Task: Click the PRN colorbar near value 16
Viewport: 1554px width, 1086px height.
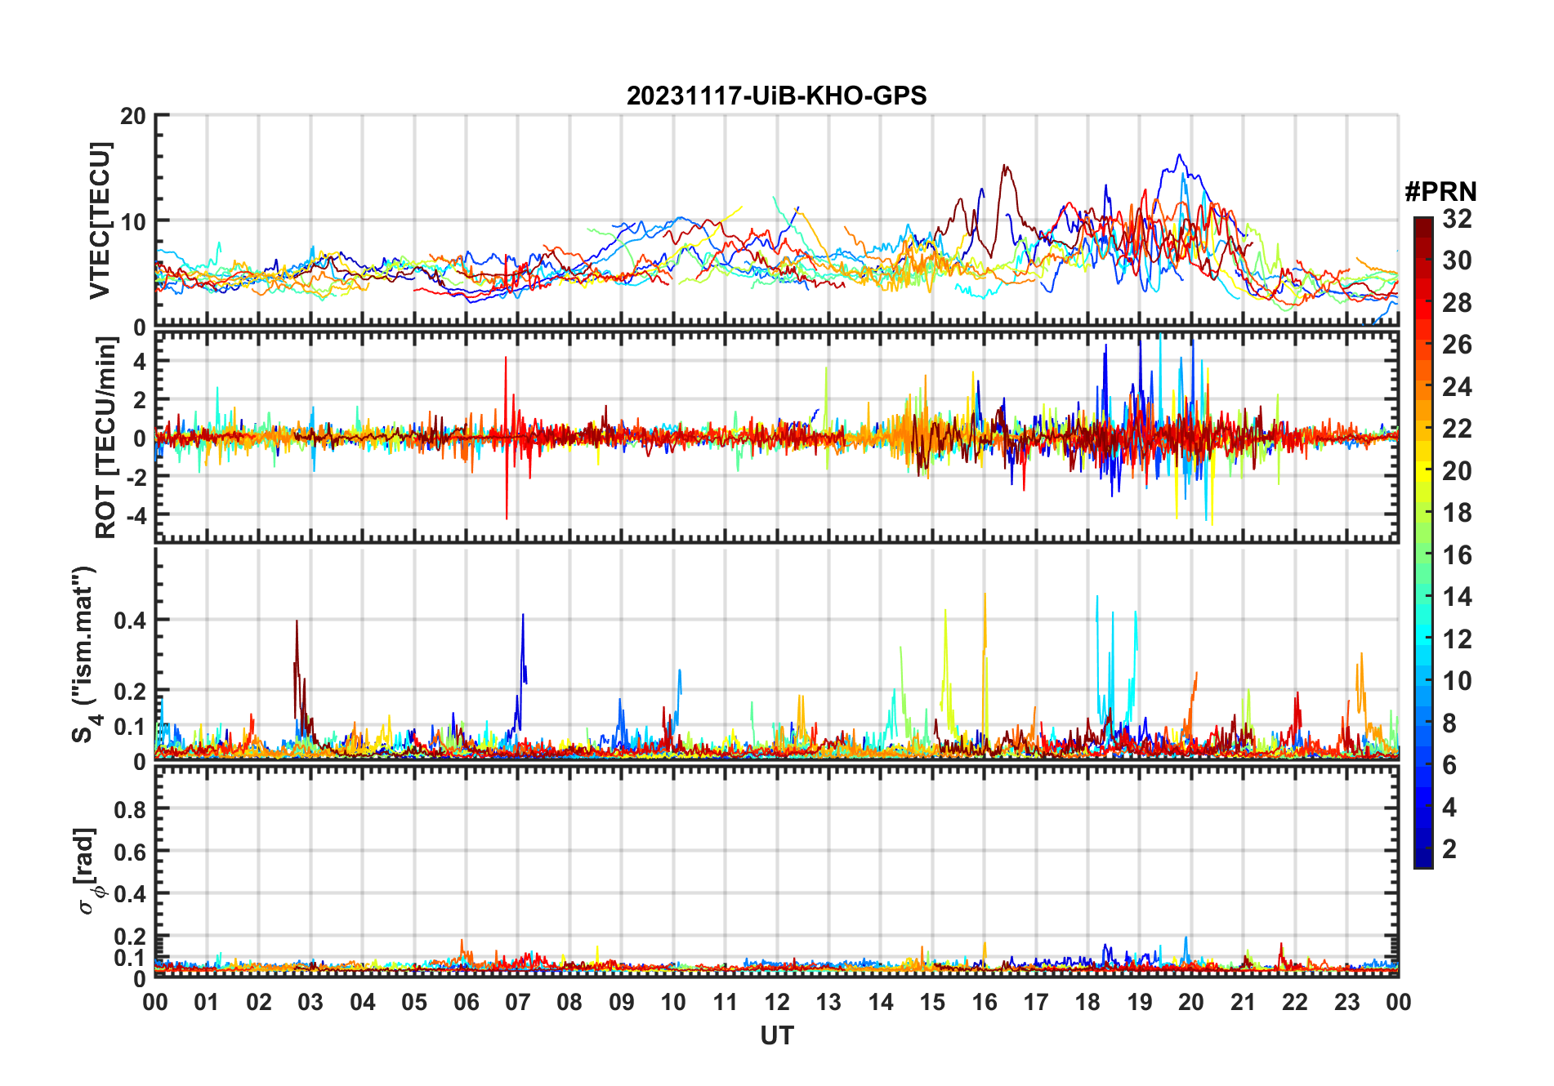Action: 1423,555
